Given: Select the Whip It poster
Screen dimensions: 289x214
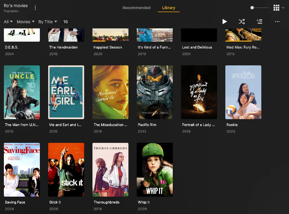Looking at the screenshot, I should click(154, 170).
